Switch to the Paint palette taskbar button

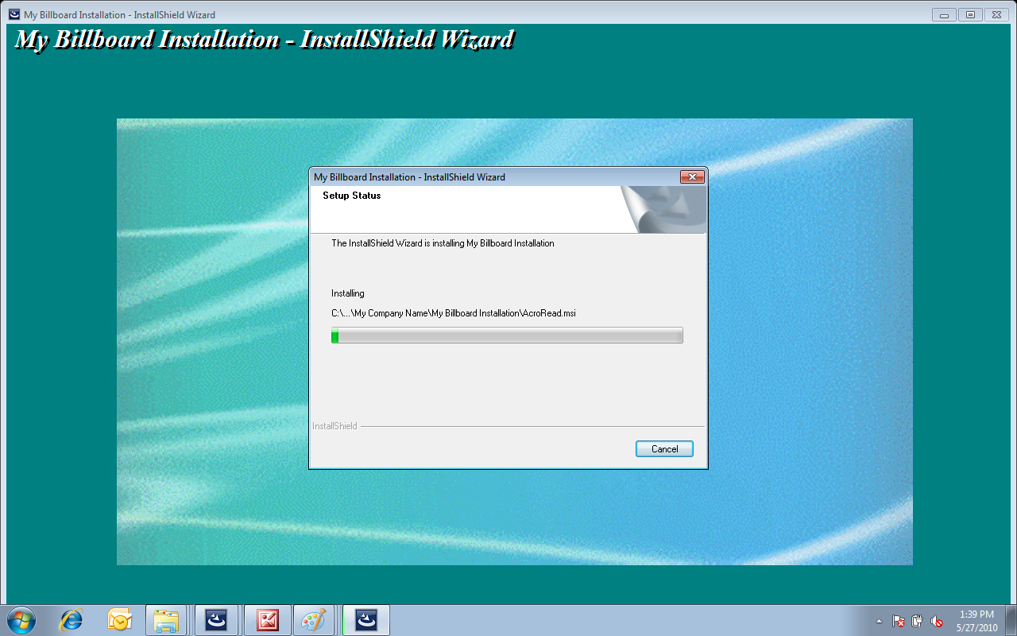pyautogui.click(x=315, y=620)
